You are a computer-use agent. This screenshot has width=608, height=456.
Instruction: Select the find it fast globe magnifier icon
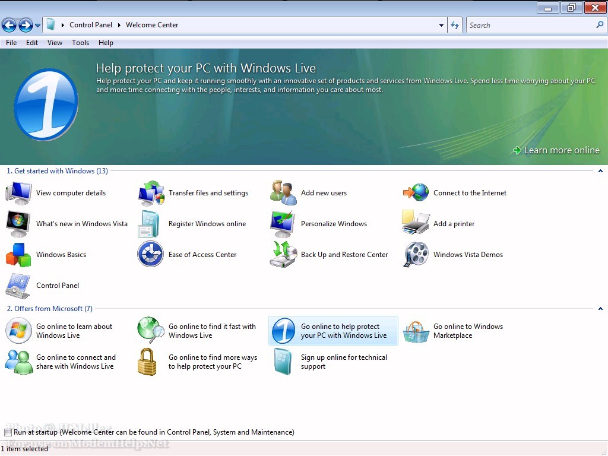[151, 330]
